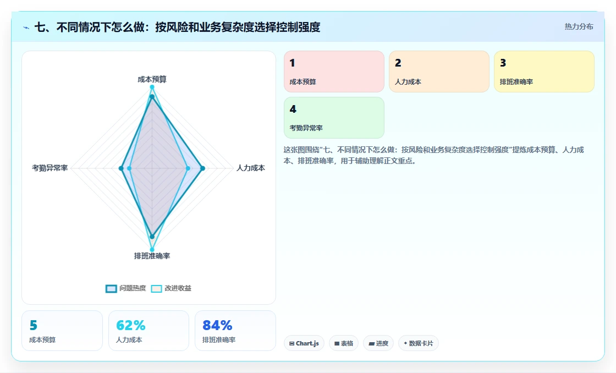
Task: Click the 问题热度 legend color box
Action: tap(111, 288)
